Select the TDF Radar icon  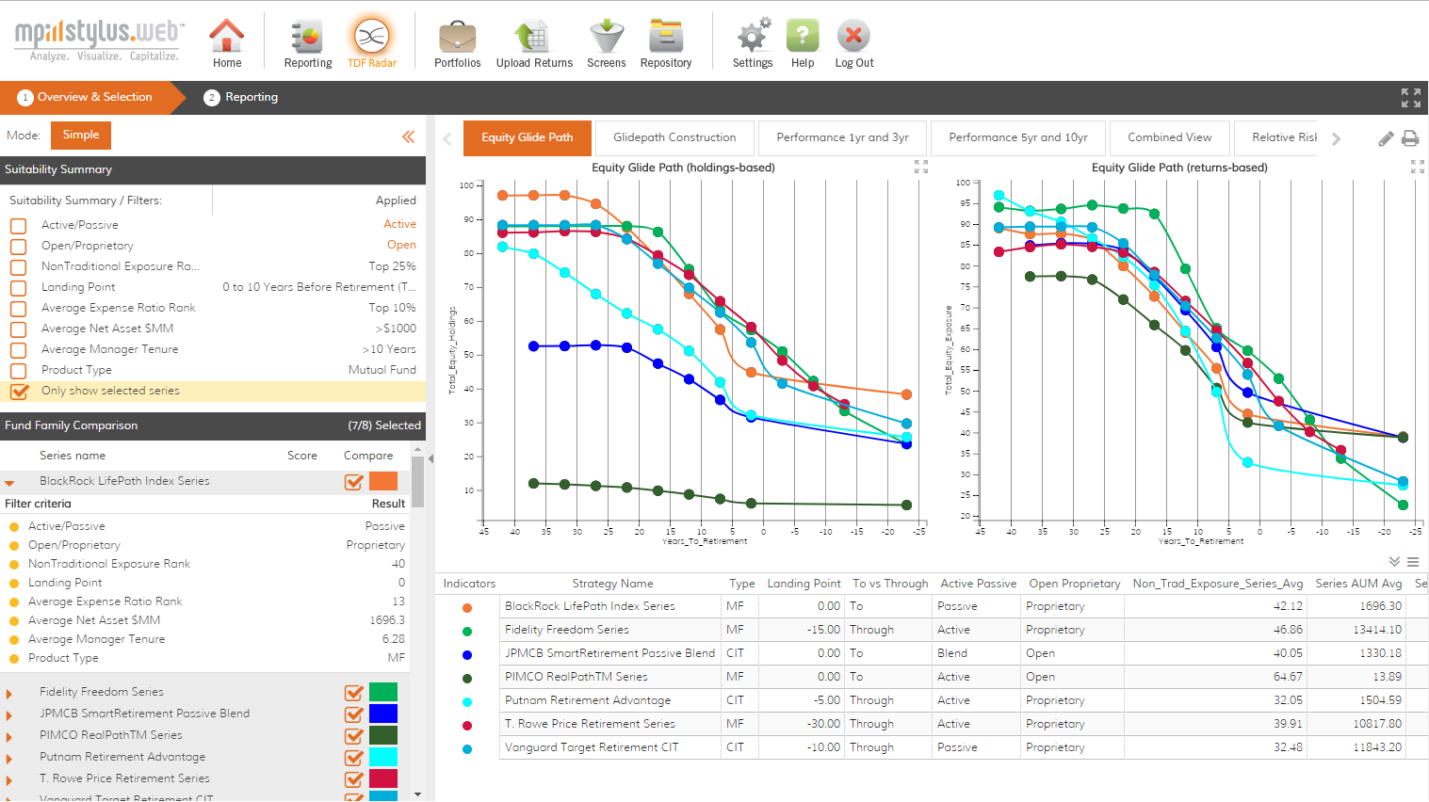[x=372, y=43]
